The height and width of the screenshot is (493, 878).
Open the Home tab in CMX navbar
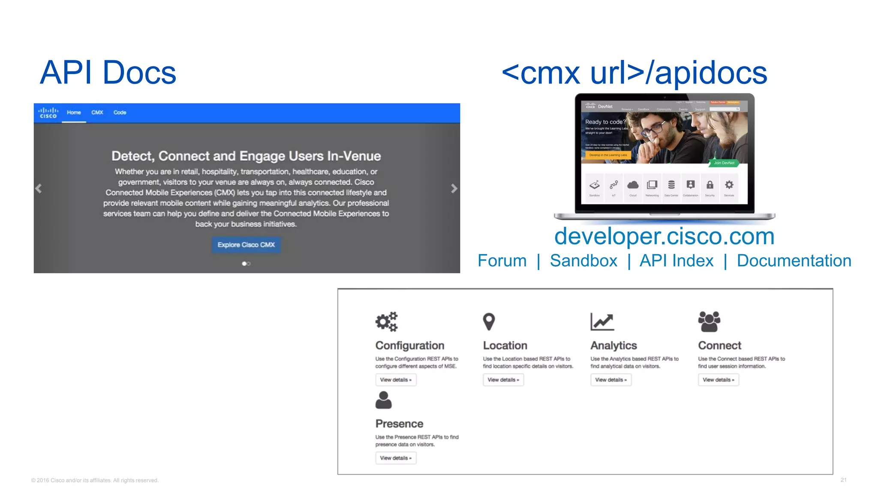tap(74, 113)
